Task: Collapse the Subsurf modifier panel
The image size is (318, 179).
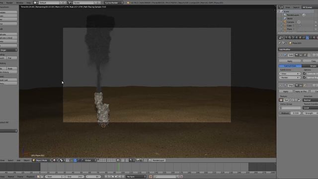Action: point(280,55)
